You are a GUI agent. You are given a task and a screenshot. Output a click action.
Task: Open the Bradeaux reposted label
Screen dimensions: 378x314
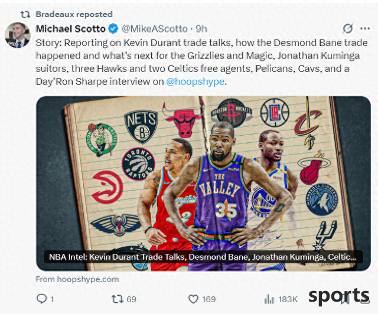pyautogui.click(x=74, y=14)
